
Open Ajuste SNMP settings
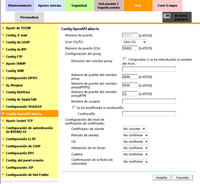tap(30, 64)
